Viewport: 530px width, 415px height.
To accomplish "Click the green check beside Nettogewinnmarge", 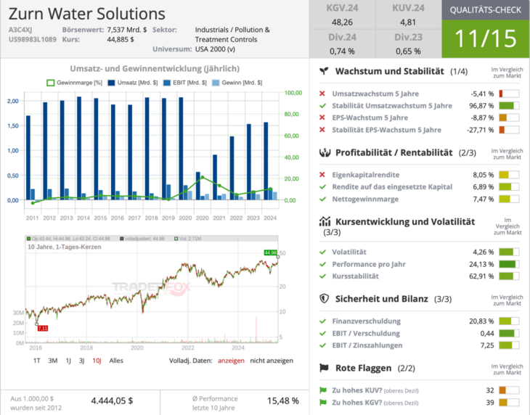I will [x=322, y=199].
